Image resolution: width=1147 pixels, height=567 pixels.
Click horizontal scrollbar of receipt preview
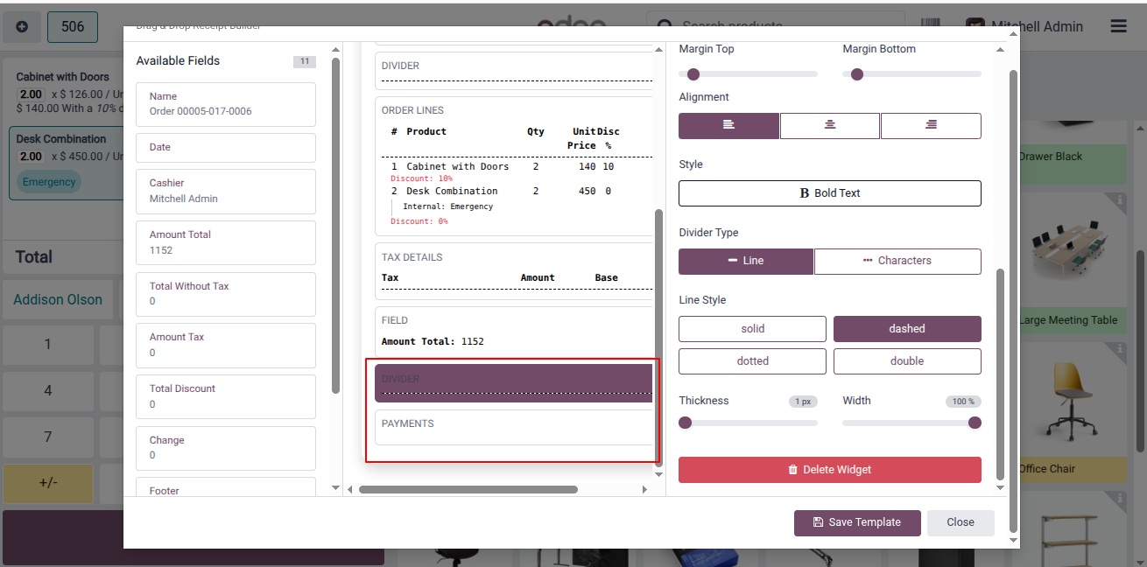tap(468, 489)
